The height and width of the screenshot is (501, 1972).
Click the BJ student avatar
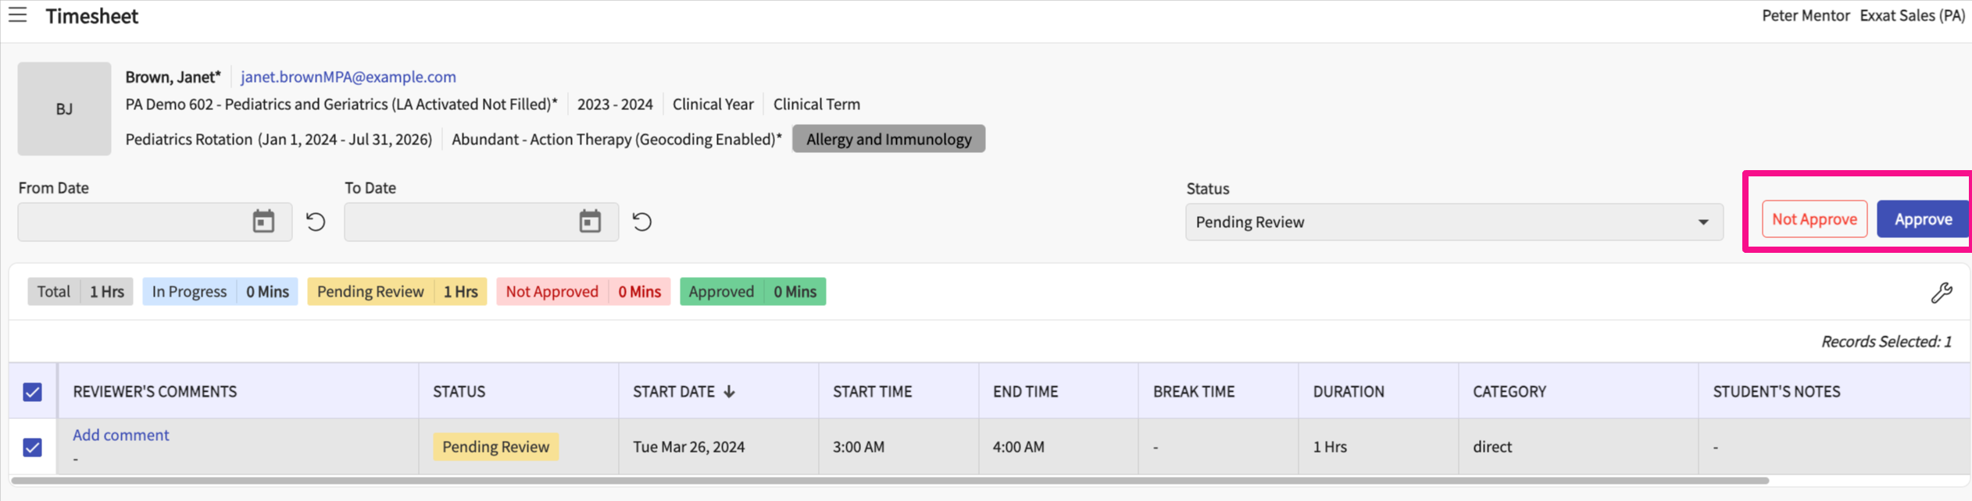coord(64,108)
